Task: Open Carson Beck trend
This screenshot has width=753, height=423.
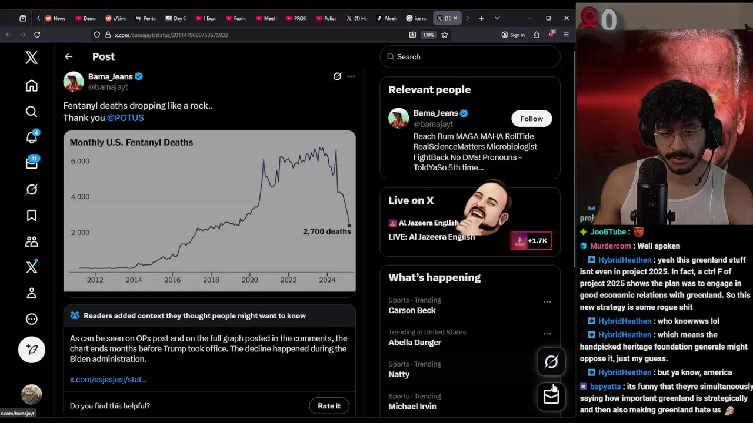Action: pyautogui.click(x=412, y=310)
